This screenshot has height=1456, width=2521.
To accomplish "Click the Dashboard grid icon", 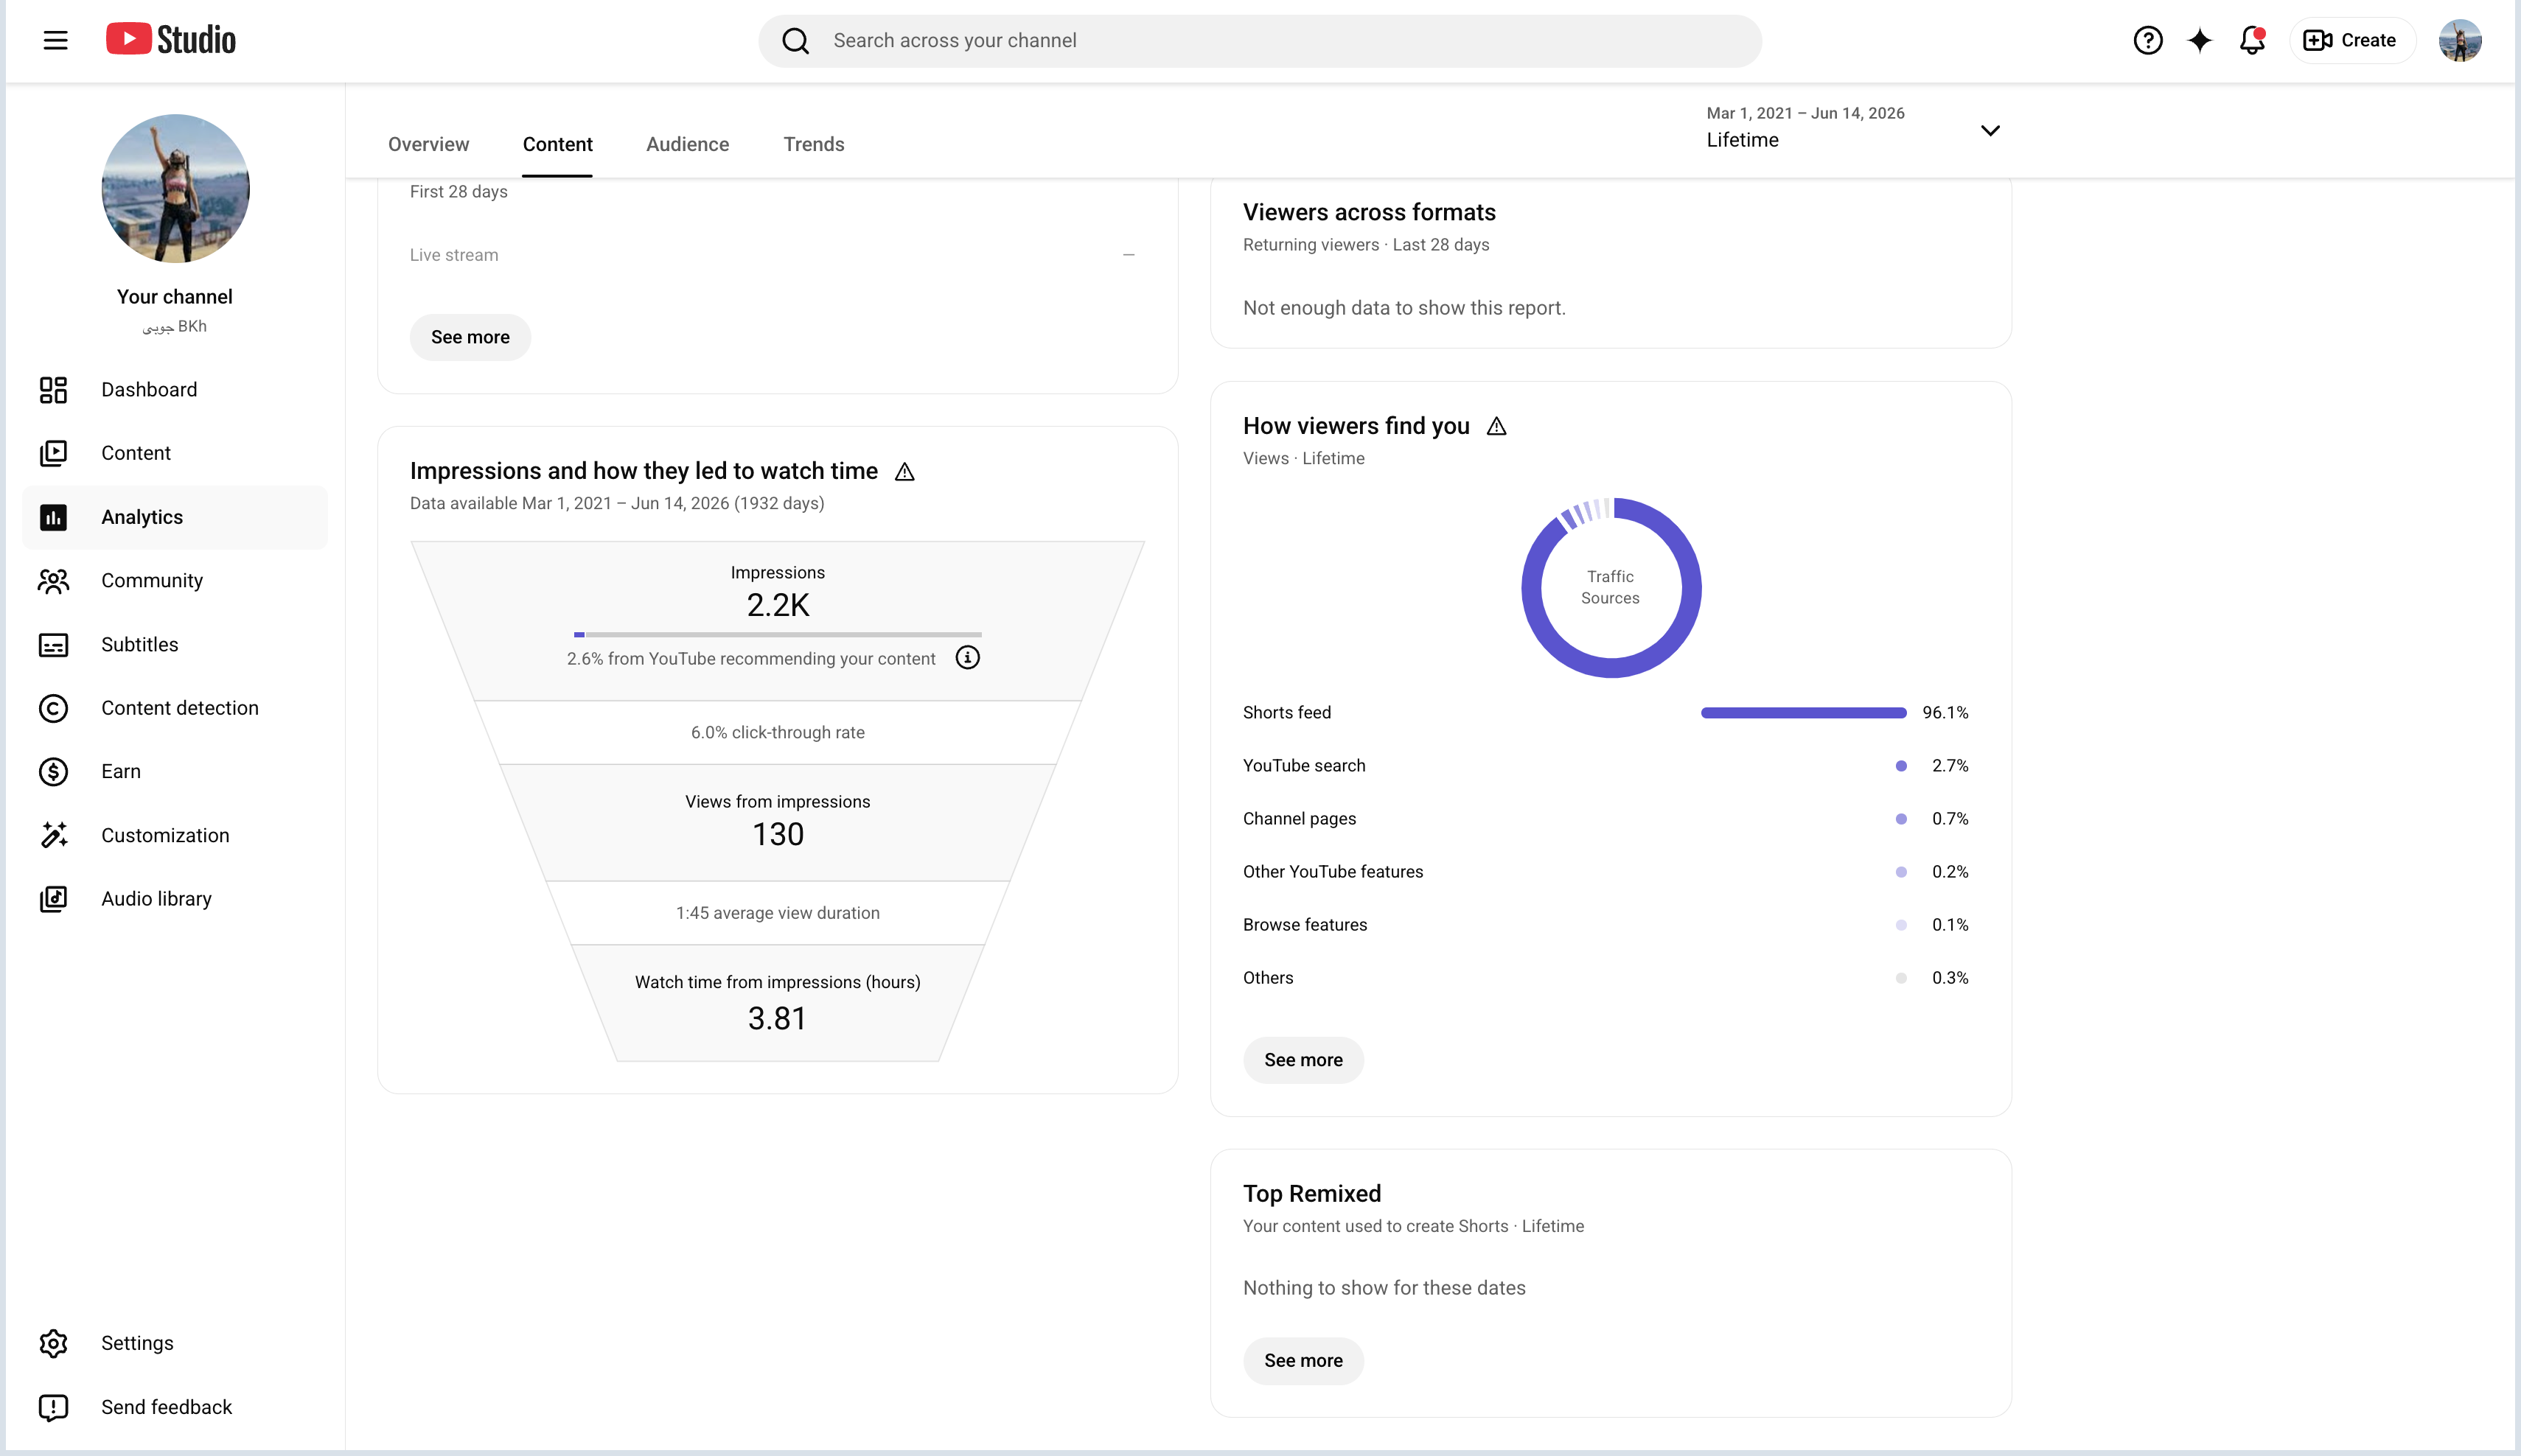I will pos(53,390).
